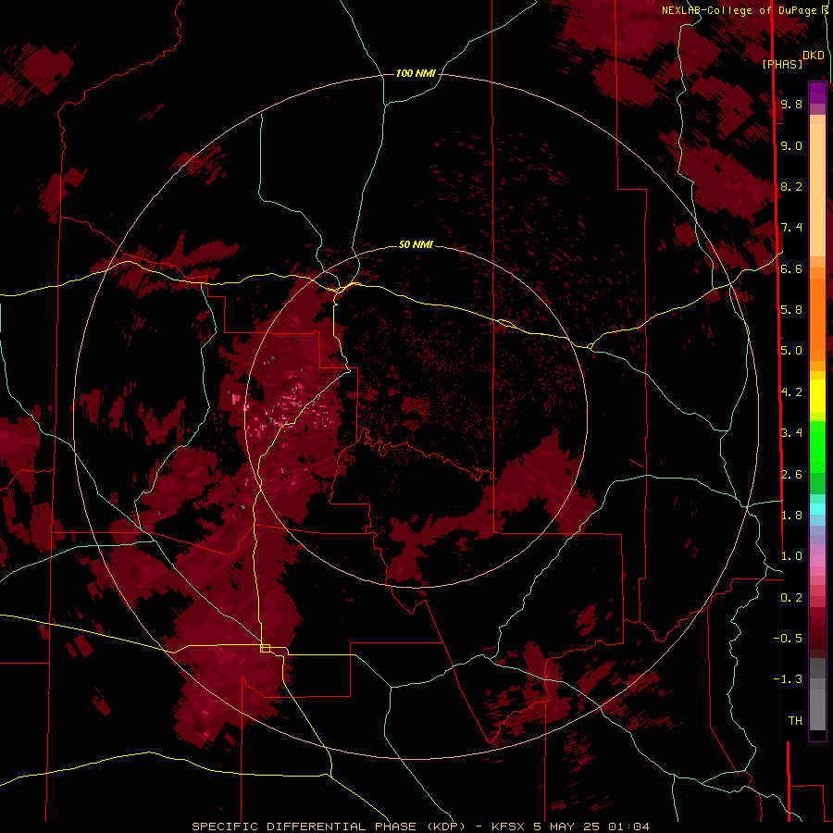Image resolution: width=833 pixels, height=833 pixels.
Task: Click the TH label on the color scale
Action: coord(795,721)
